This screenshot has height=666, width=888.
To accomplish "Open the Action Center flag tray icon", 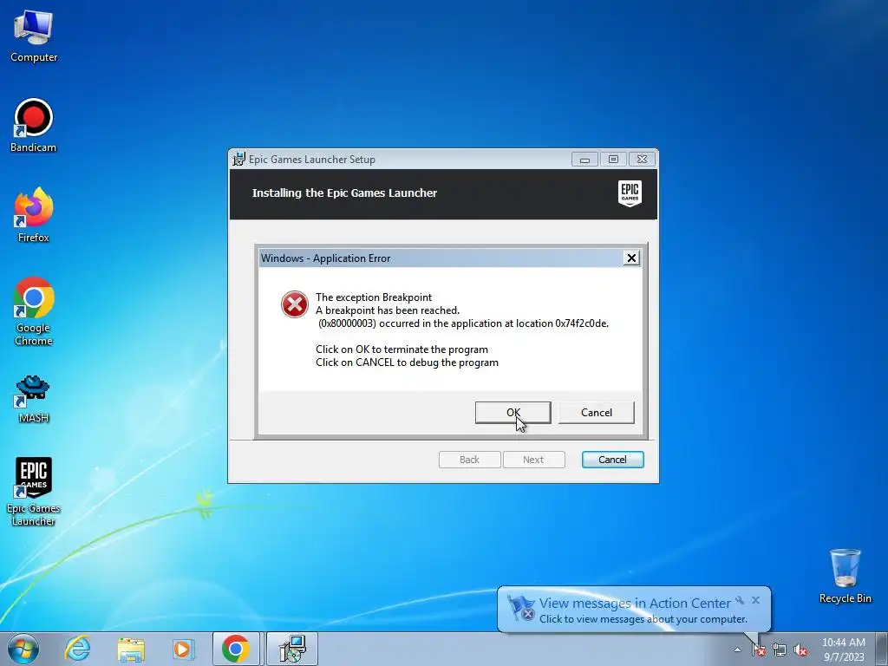I will 758,650.
